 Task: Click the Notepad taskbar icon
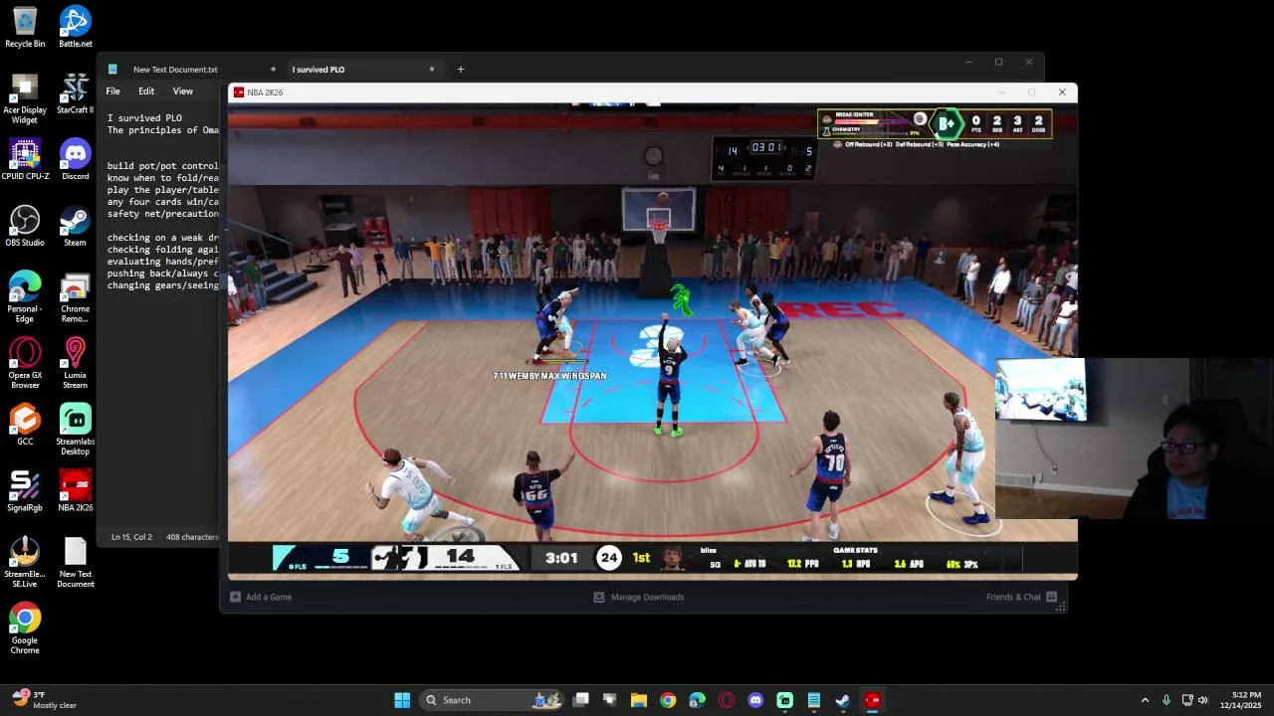813,700
